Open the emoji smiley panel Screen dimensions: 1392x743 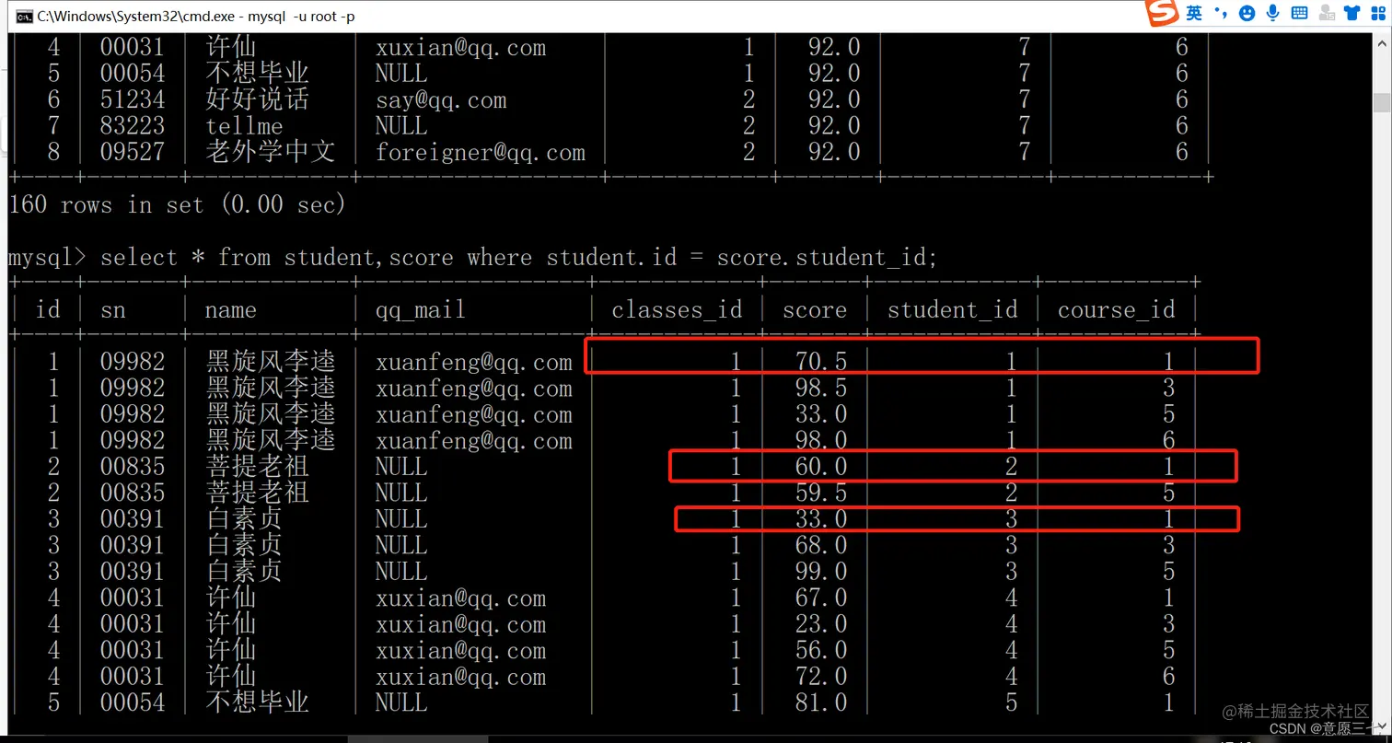(1247, 13)
